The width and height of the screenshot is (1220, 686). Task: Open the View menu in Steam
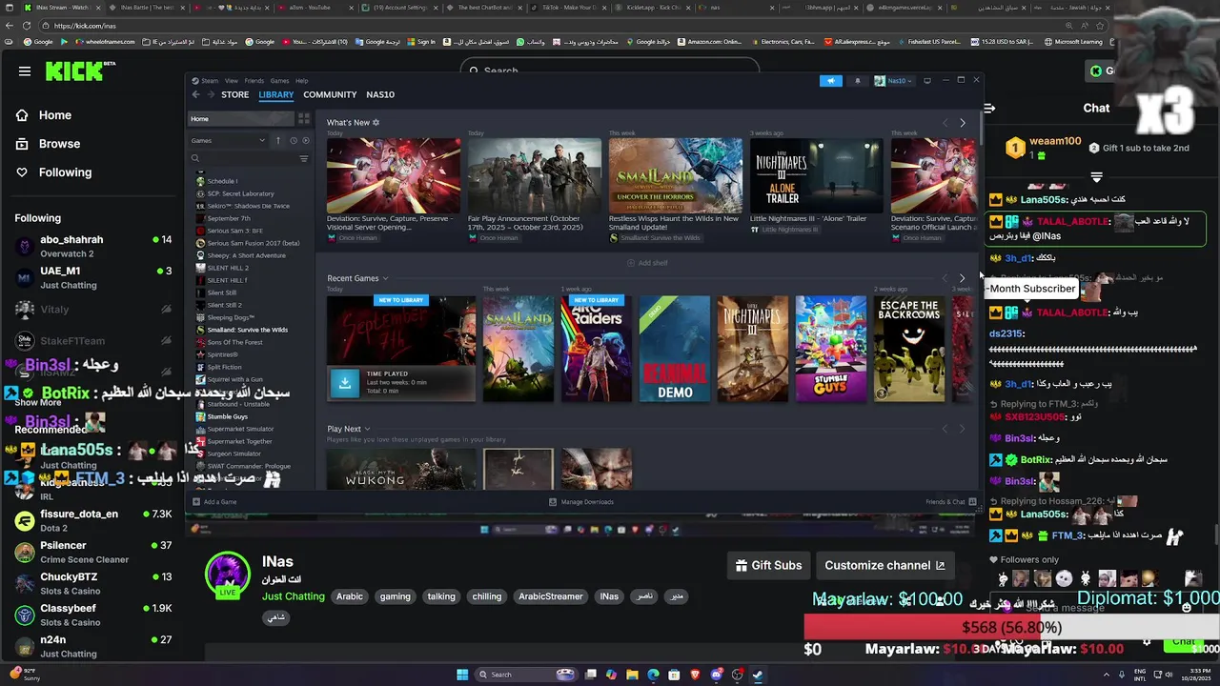coord(232,81)
